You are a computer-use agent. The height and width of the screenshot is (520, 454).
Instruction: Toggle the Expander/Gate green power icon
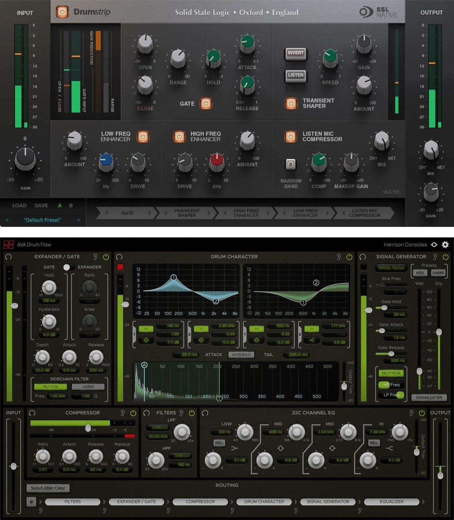[106, 257]
